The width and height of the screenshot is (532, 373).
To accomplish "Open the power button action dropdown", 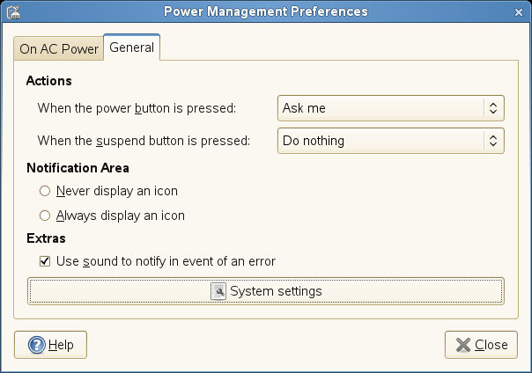I will (x=390, y=108).
